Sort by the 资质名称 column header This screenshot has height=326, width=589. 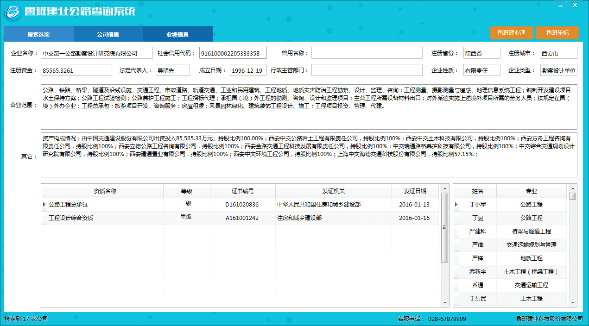tap(105, 191)
